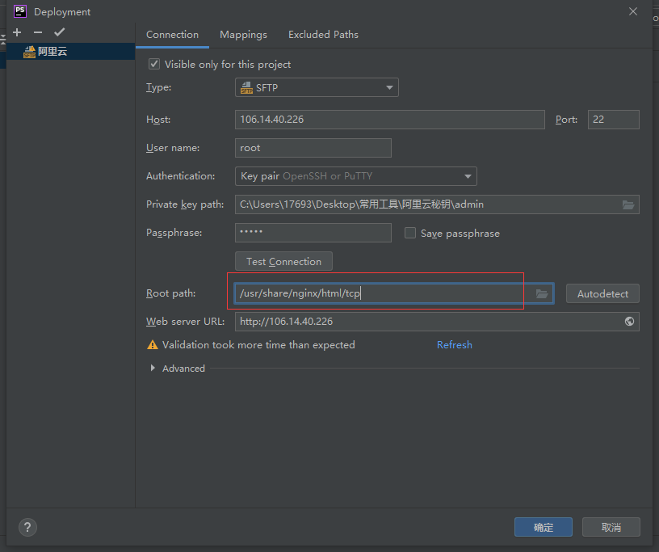
Task: Click the Autodetect button
Action: click(x=602, y=293)
